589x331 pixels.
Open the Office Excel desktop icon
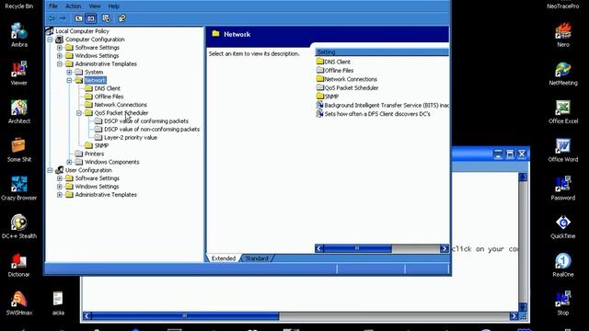tap(563, 111)
